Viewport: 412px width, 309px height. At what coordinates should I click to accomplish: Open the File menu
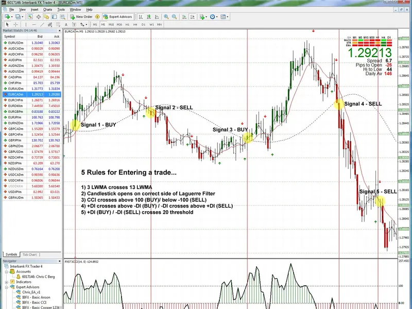pos(11,9)
